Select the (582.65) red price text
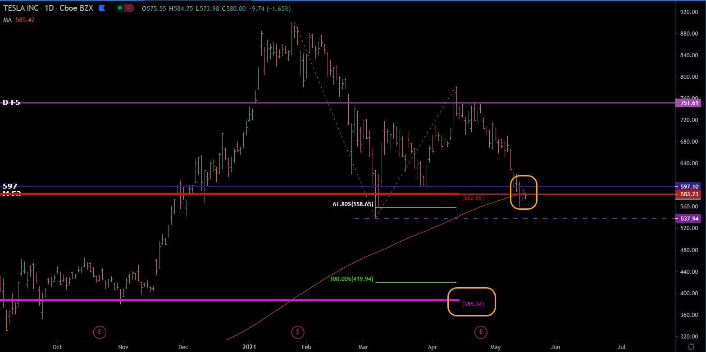 (x=473, y=198)
